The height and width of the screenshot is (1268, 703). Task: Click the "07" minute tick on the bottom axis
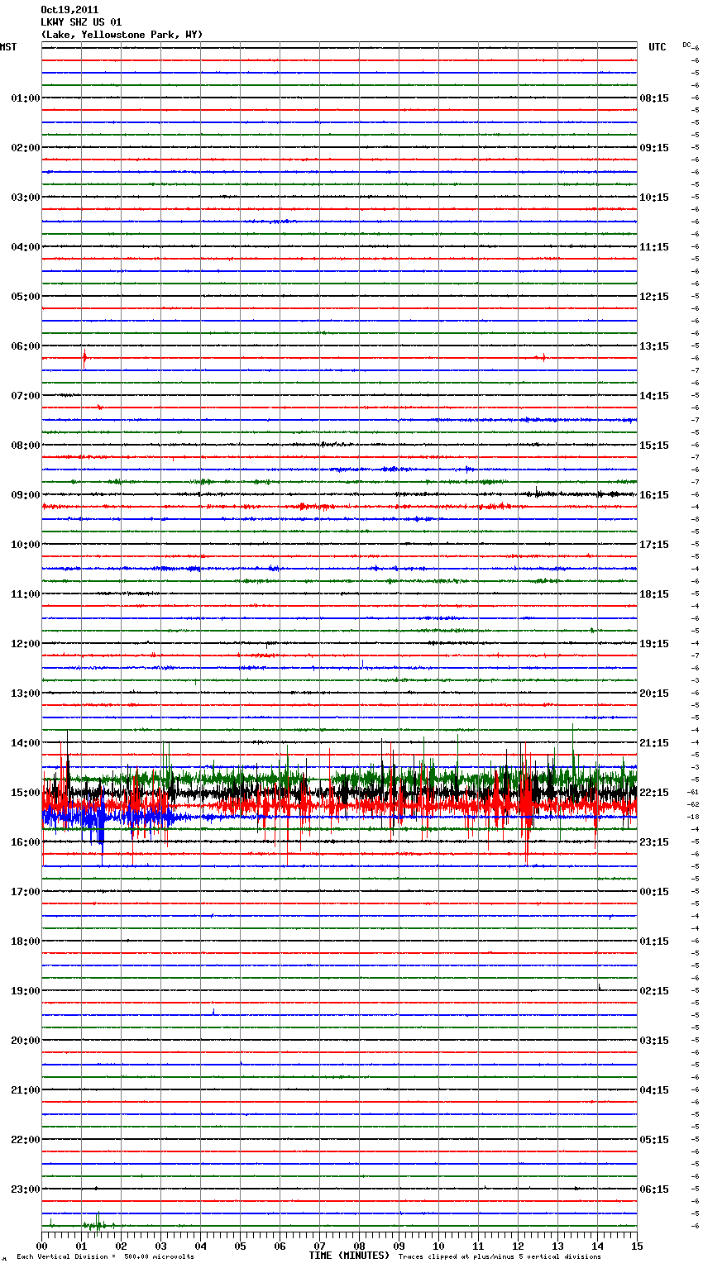point(319,1246)
